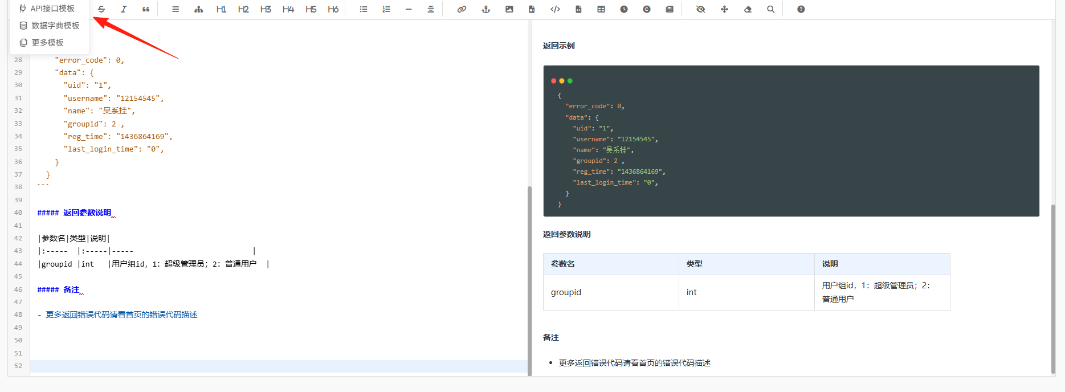Open the help dialog
1065x392 pixels.
pos(801,9)
